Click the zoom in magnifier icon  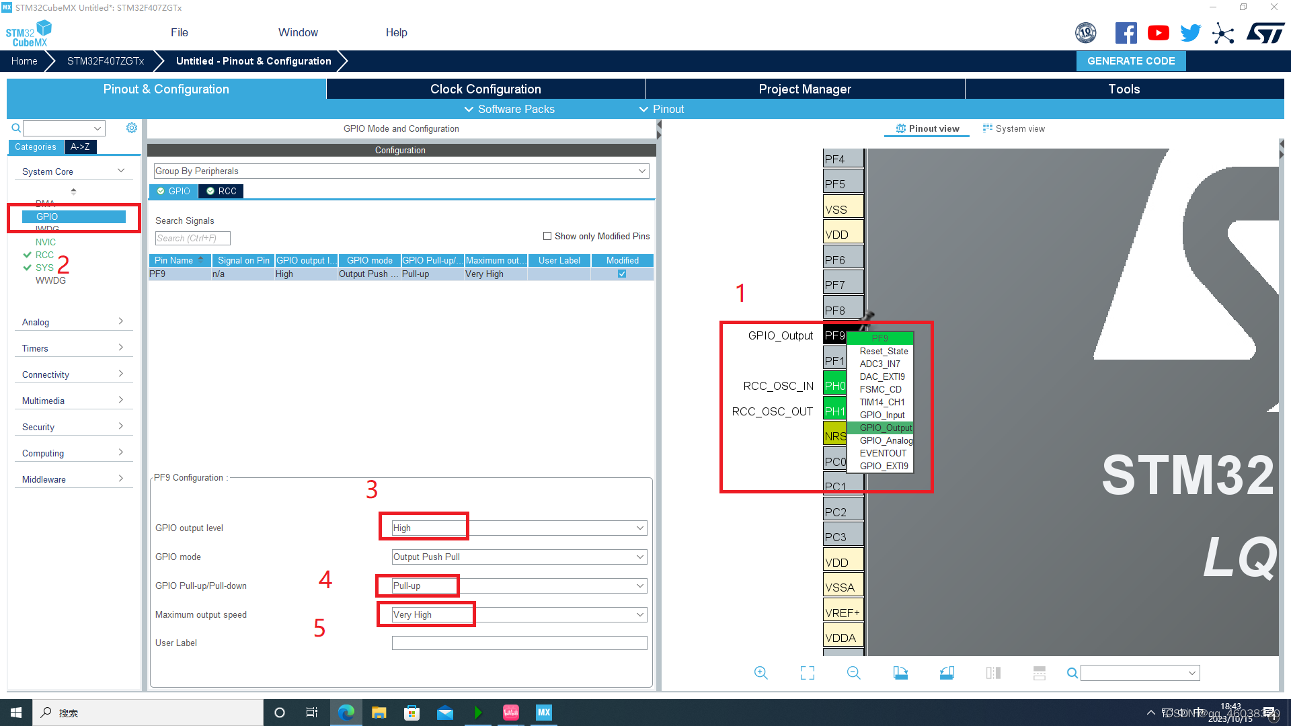click(760, 673)
